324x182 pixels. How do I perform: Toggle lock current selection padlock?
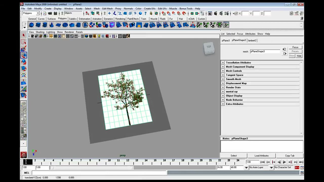click(x=151, y=13)
